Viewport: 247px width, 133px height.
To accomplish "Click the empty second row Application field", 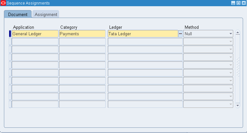I will point(35,42).
